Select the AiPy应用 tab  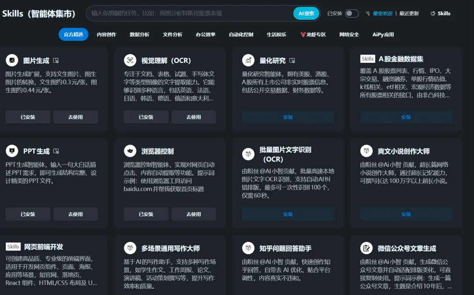[383, 34]
